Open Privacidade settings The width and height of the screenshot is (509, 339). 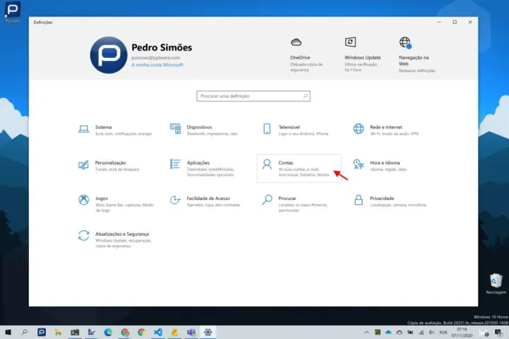382,201
